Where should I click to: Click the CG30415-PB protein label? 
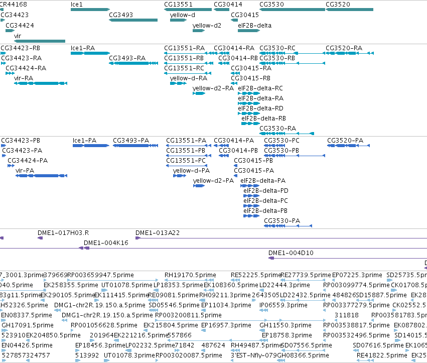coord(253,161)
